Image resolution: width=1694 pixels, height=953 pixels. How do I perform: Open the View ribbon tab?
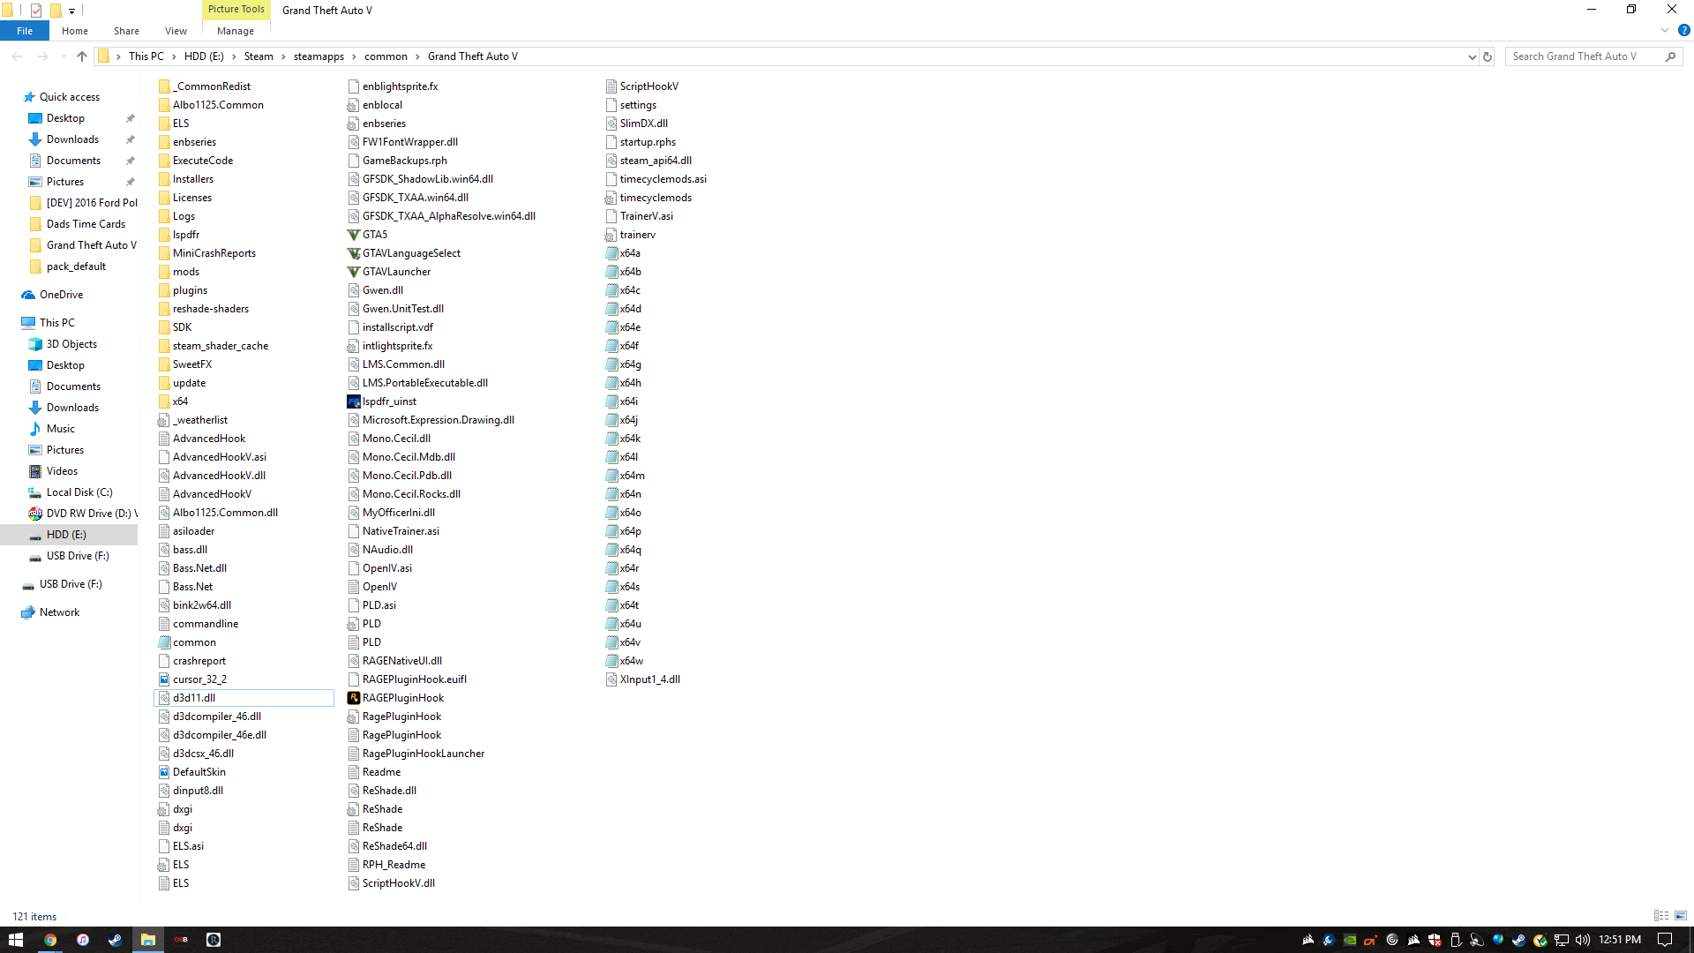(x=176, y=31)
